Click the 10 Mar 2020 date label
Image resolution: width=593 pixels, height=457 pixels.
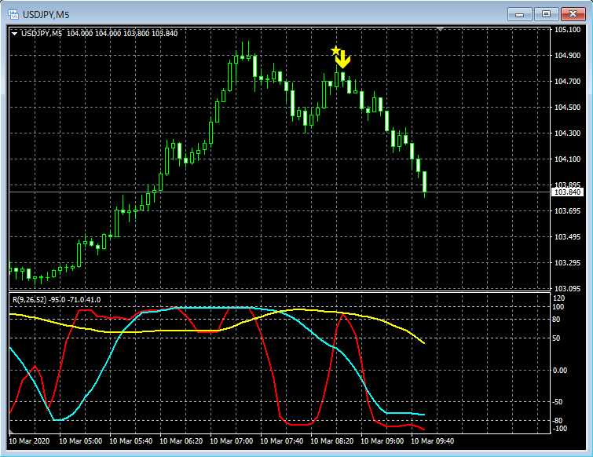(29, 441)
